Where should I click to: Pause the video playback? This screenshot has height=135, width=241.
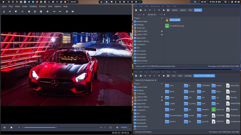tap(5, 127)
